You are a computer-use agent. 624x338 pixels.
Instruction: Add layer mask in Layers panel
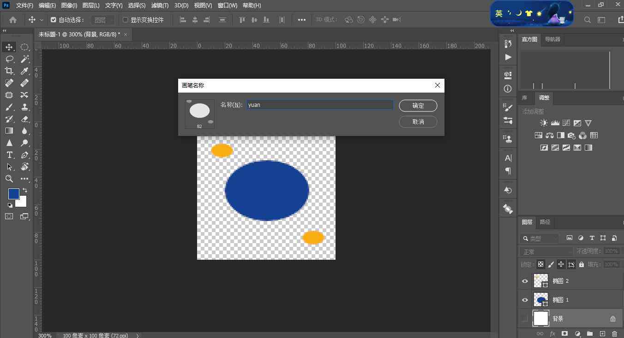click(564, 333)
